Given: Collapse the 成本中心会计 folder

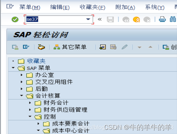Looking at the screenshot, I should (x=38, y=130).
